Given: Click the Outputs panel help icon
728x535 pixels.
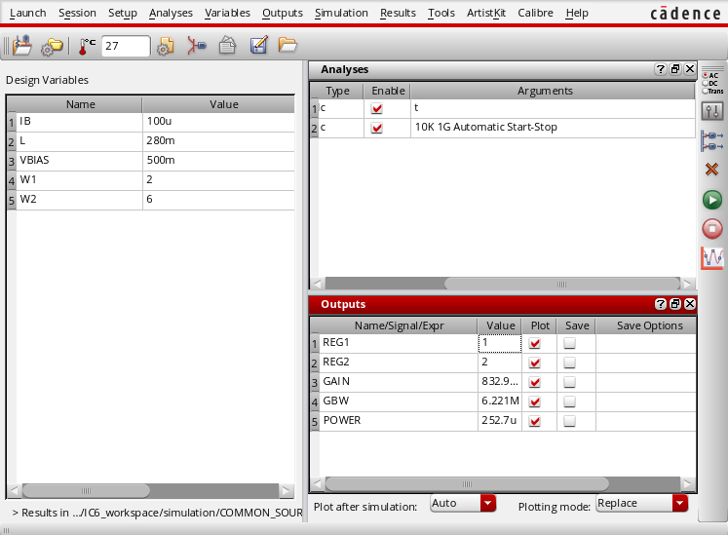Looking at the screenshot, I should click(660, 304).
